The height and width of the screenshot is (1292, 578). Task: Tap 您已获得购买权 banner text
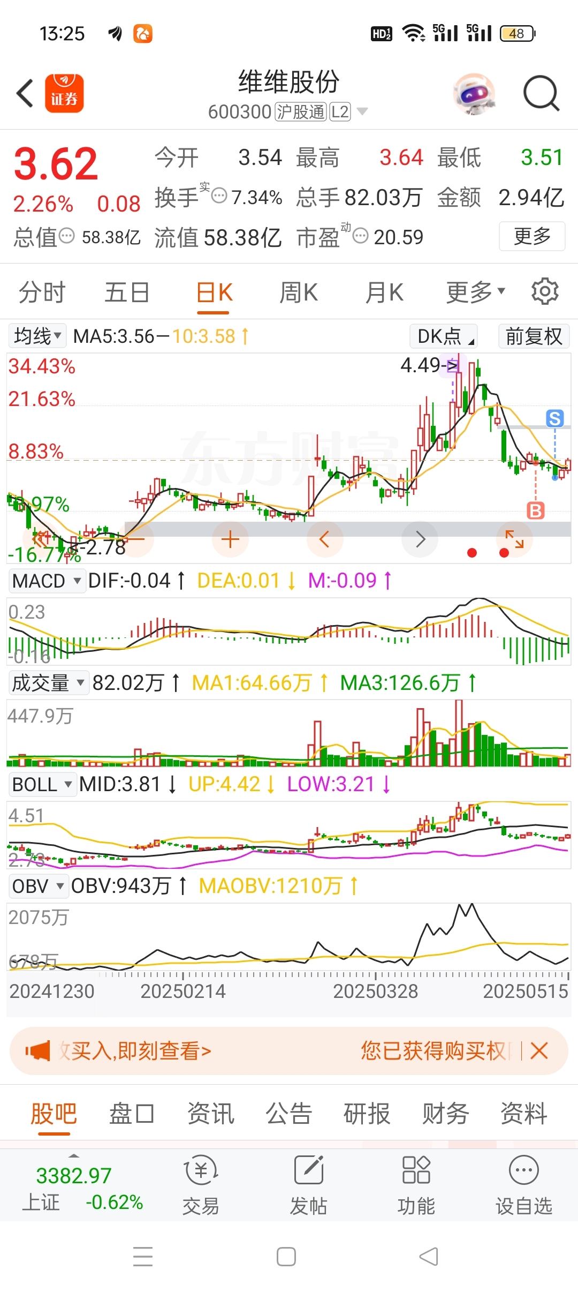point(436,1051)
